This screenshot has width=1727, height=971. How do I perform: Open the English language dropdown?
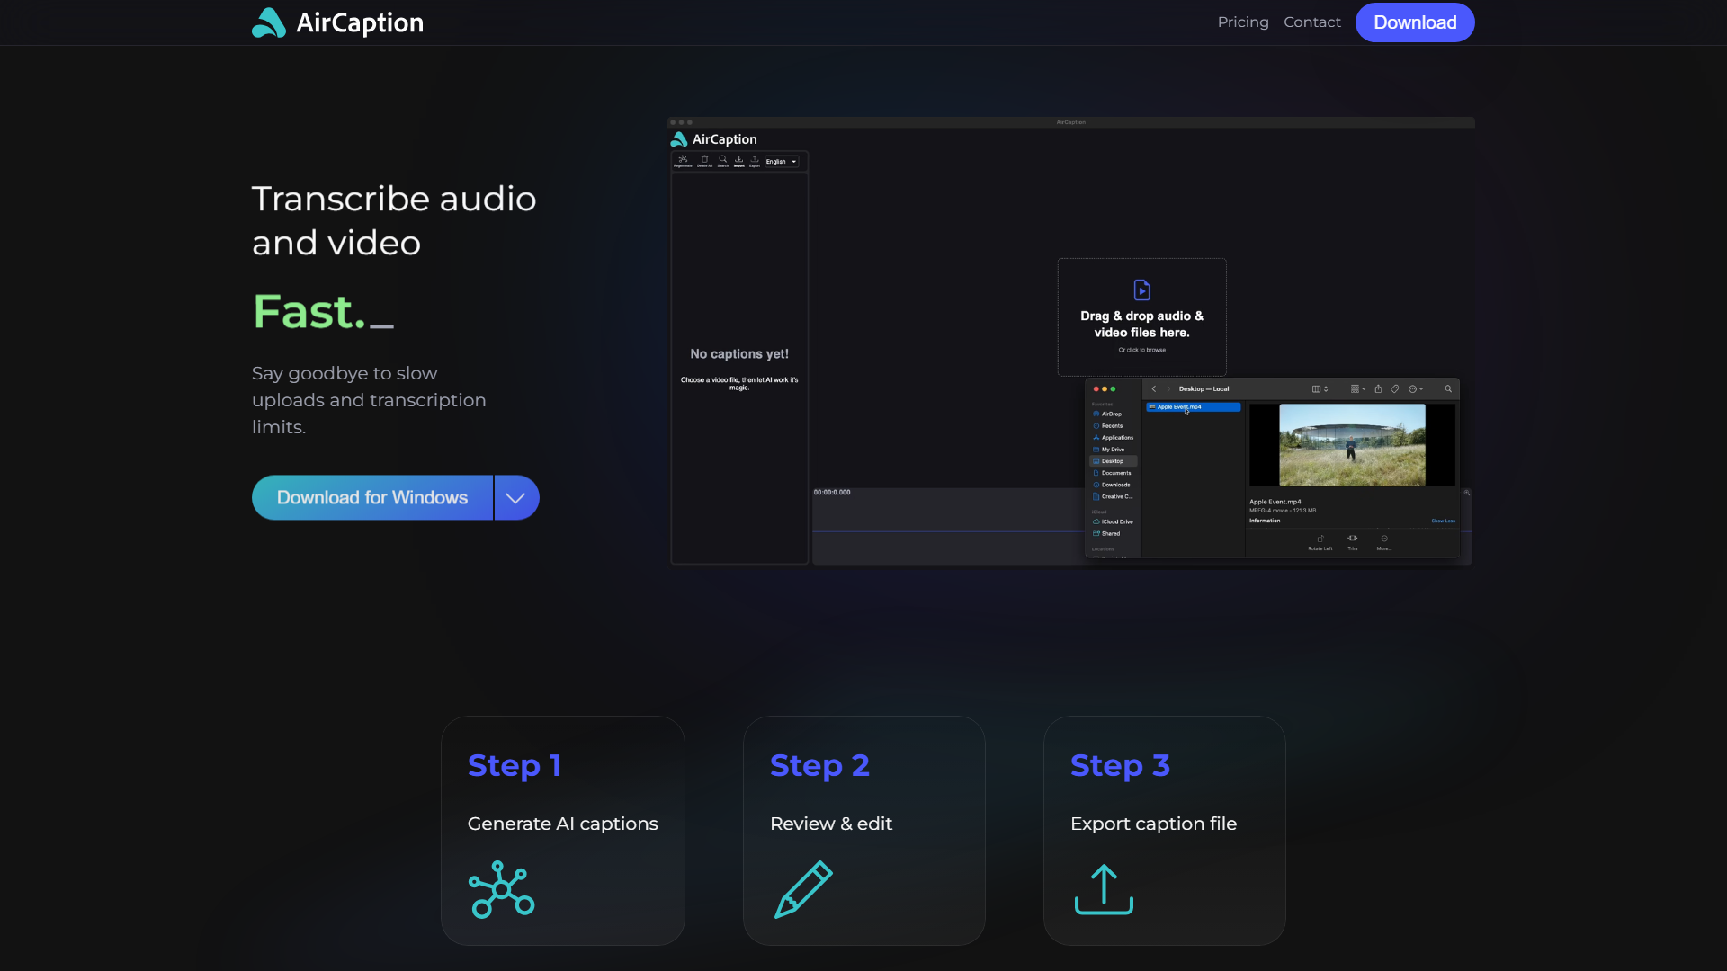tap(781, 162)
